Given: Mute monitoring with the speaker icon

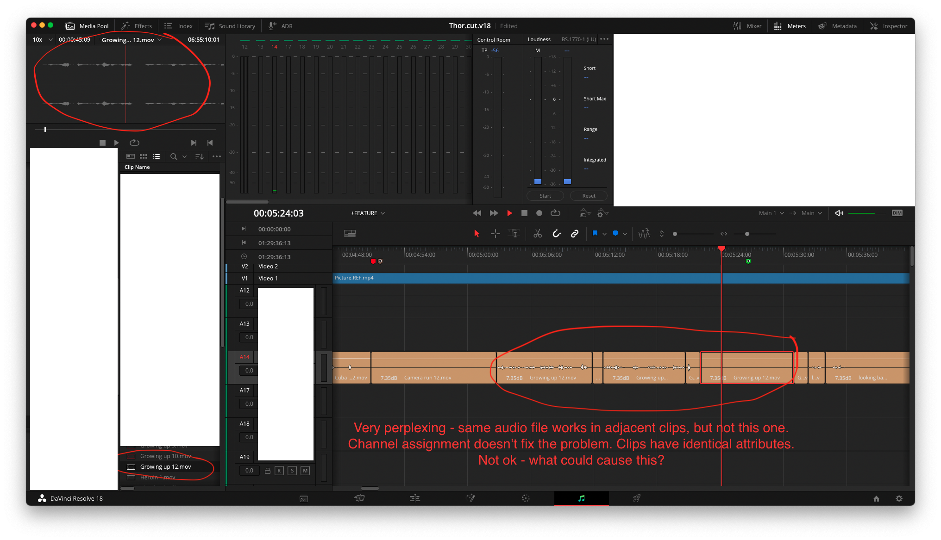Looking at the screenshot, I should (x=839, y=213).
